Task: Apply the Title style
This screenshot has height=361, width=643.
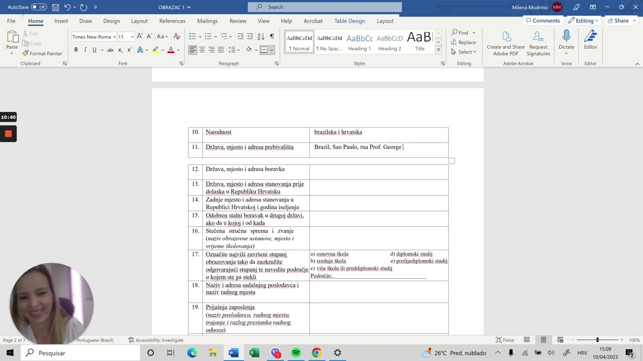Action: tap(419, 42)
